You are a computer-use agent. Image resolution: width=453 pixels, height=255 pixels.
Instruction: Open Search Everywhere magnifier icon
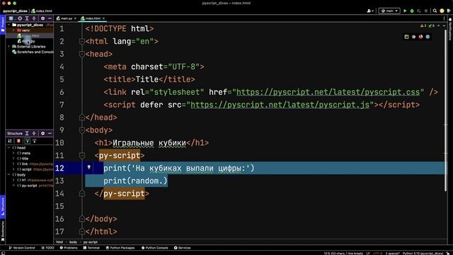tap(435, 11)
